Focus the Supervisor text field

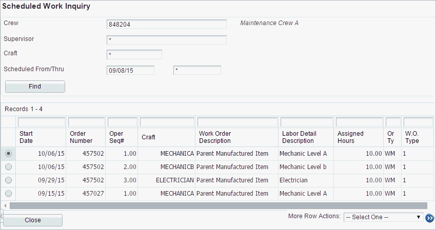pos(167,40)
